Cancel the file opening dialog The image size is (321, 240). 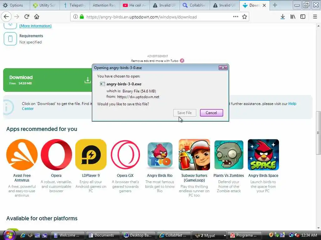pyautogui.click(x=211, y=112)
